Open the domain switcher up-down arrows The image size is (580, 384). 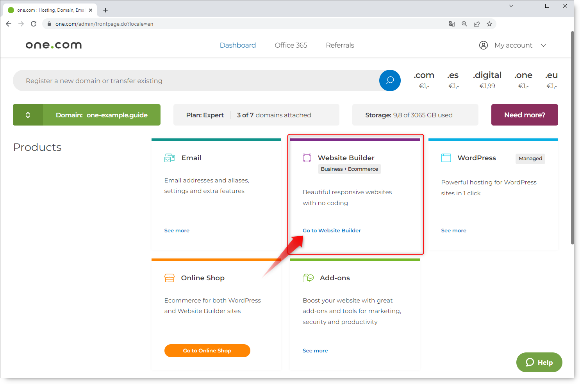(28, 115)
